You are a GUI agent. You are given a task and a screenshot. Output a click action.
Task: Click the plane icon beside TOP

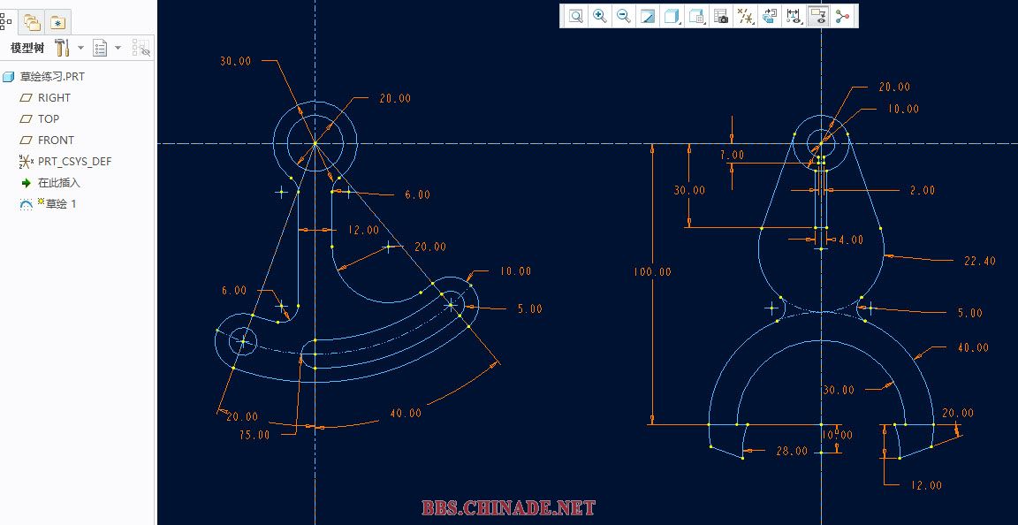point(26,119)
